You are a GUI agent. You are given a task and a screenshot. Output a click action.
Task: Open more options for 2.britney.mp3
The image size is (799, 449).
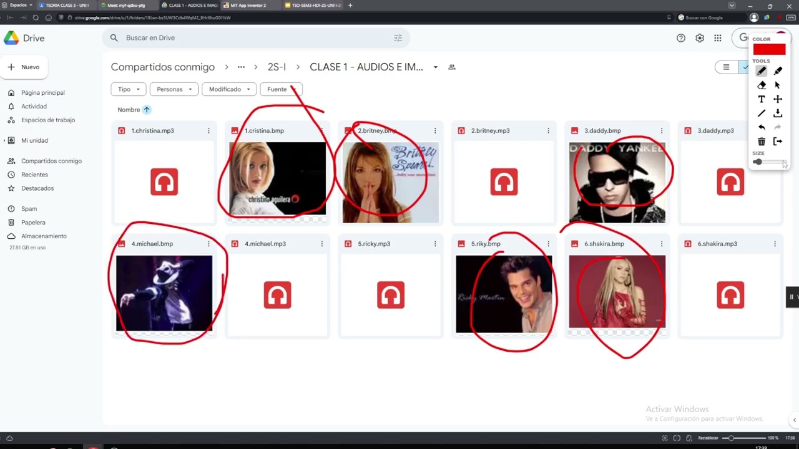548,131
